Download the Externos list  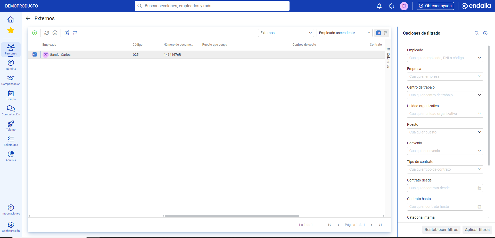click(55, 33)
